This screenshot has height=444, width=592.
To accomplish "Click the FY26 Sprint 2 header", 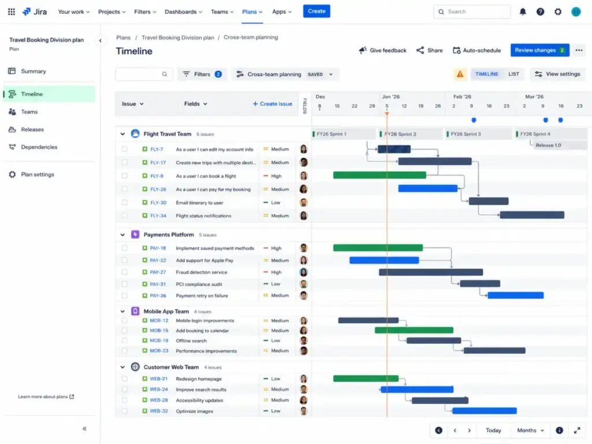I will click(x=410, y=134).
